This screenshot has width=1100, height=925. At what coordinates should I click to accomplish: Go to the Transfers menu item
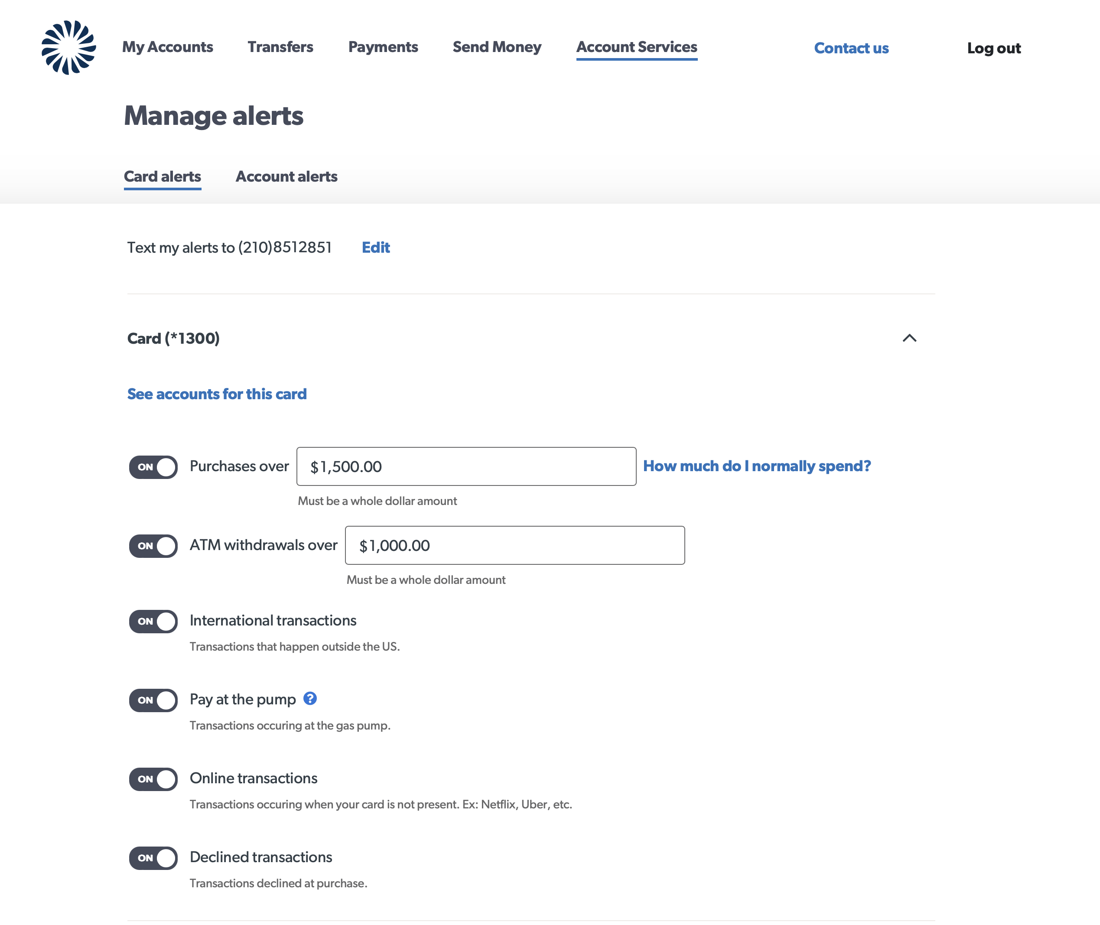click(x=280, y=47)
